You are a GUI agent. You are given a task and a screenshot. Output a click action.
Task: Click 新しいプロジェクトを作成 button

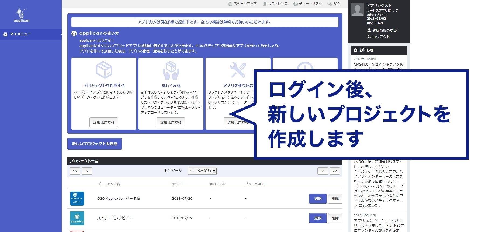tap(95, 144)
